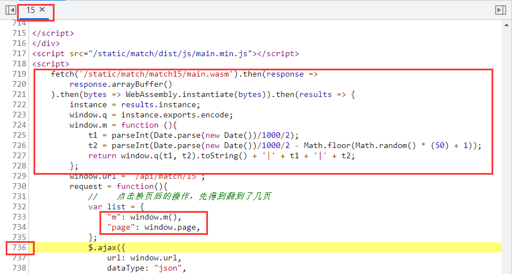Click line number 733 in the gutter
Image resolution: width=512 pixels, height=274 pixels.
[x=19, y=217]
